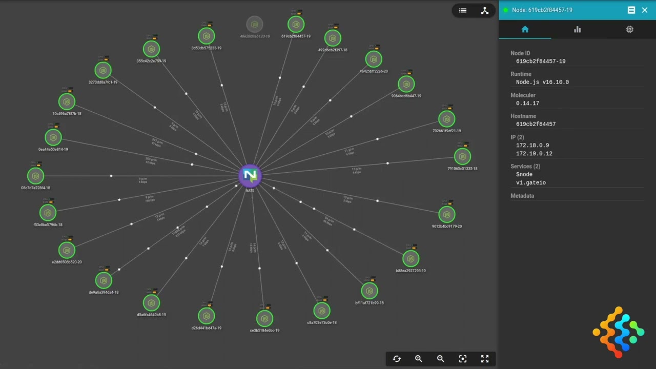The image size is (656, 369).
Task: Select node 702661f9df21-19
Action: pyautogui.click(x=446, y=118)
